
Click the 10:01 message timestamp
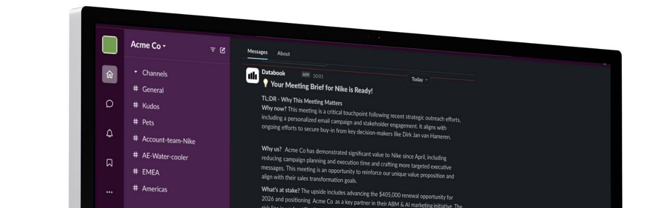318,76
